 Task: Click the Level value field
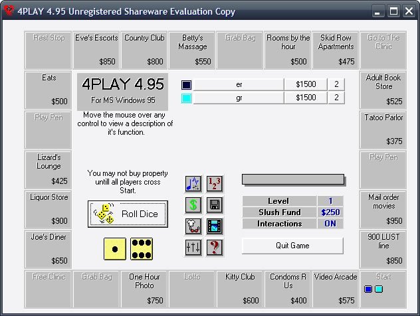coord(330,201)
